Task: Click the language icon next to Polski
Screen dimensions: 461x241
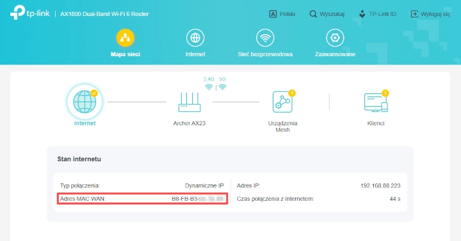Action: 273,14
